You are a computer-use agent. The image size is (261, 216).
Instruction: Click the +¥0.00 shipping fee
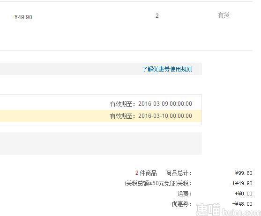(244, 194)
